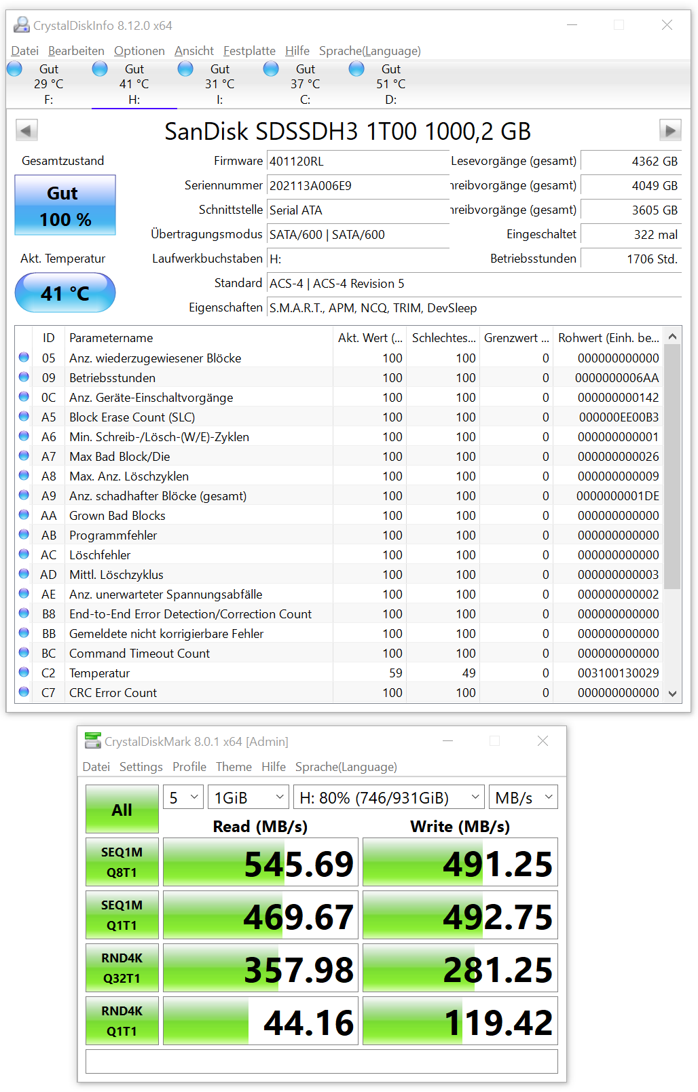Click the Gut 100 % health status button
This screenshot has width=698, height=1092.
coord(65,205)
